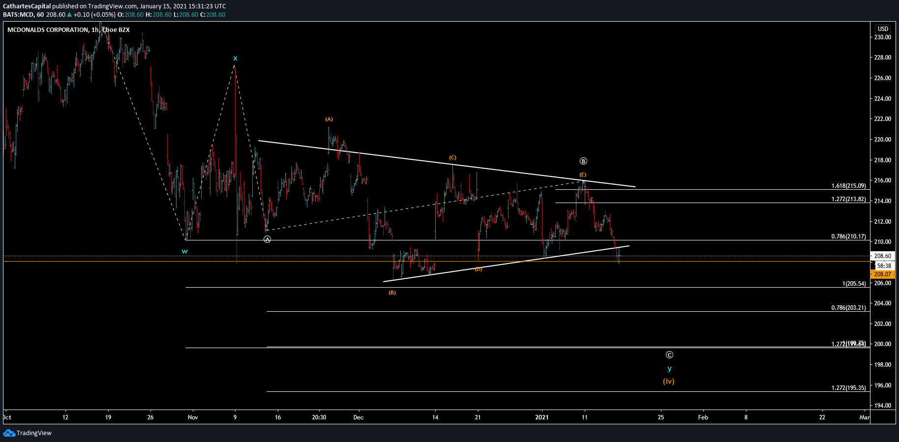Click the 58:38 bar countdown label
Screen dimensions: 899x442
pyautogui.click(x=884, y=266)
